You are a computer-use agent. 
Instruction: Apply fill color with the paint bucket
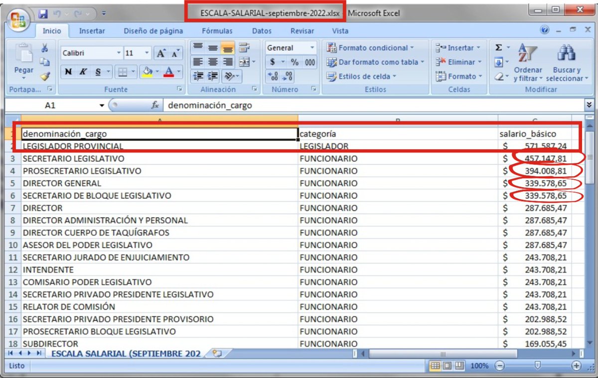[x=147, y=72]
